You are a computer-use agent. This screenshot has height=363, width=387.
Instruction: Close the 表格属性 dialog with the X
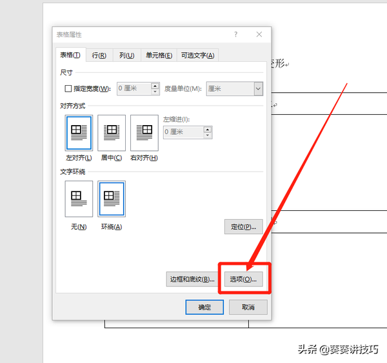click(x=259, y=34)
